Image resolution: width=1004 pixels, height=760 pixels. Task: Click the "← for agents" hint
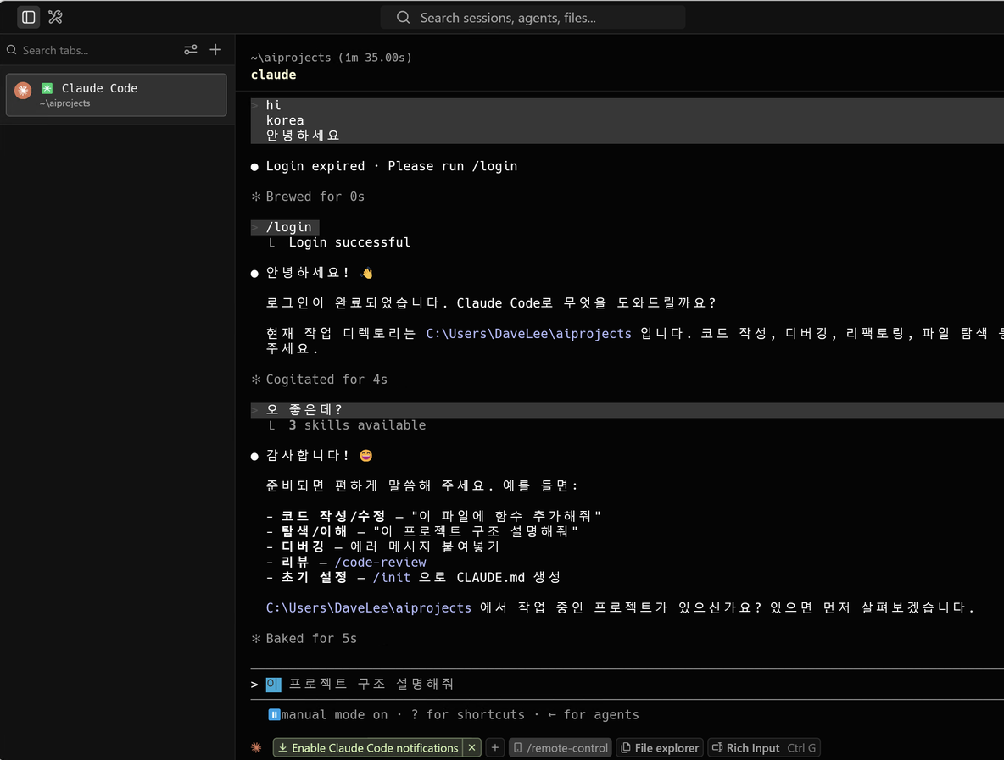[x=593, y=714]
